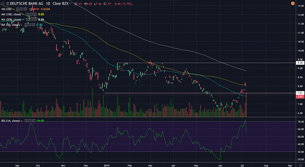
Task: Open settings for MA (50, close)
Action: point(30,25)
